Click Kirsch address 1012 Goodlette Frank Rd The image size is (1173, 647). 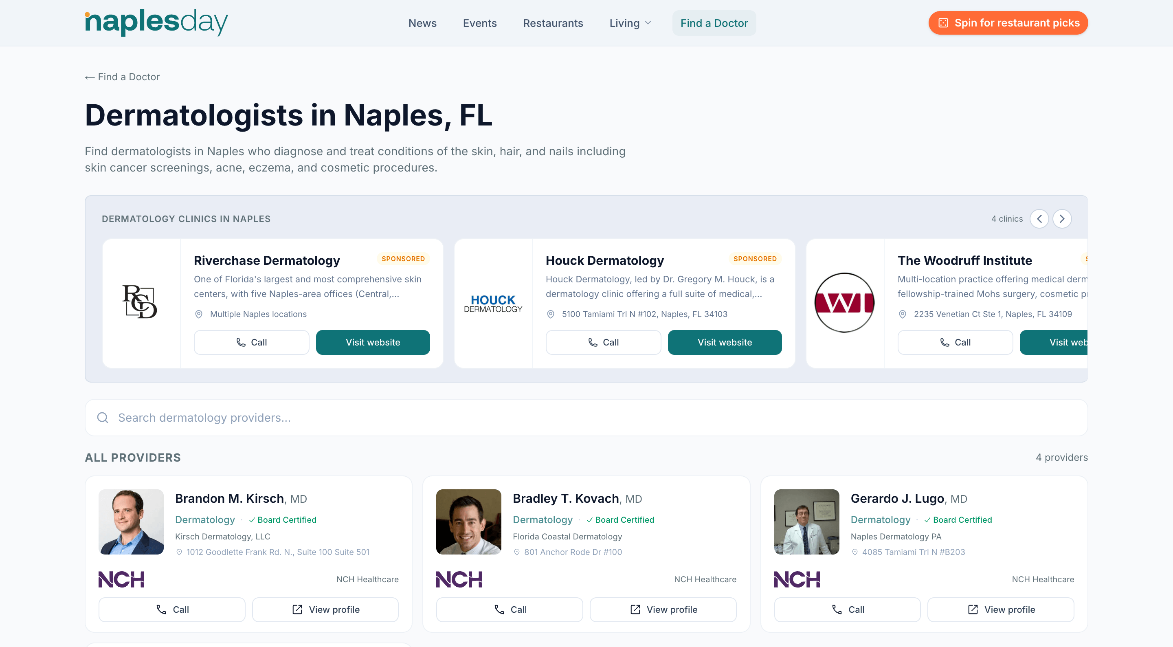(278, 552)
